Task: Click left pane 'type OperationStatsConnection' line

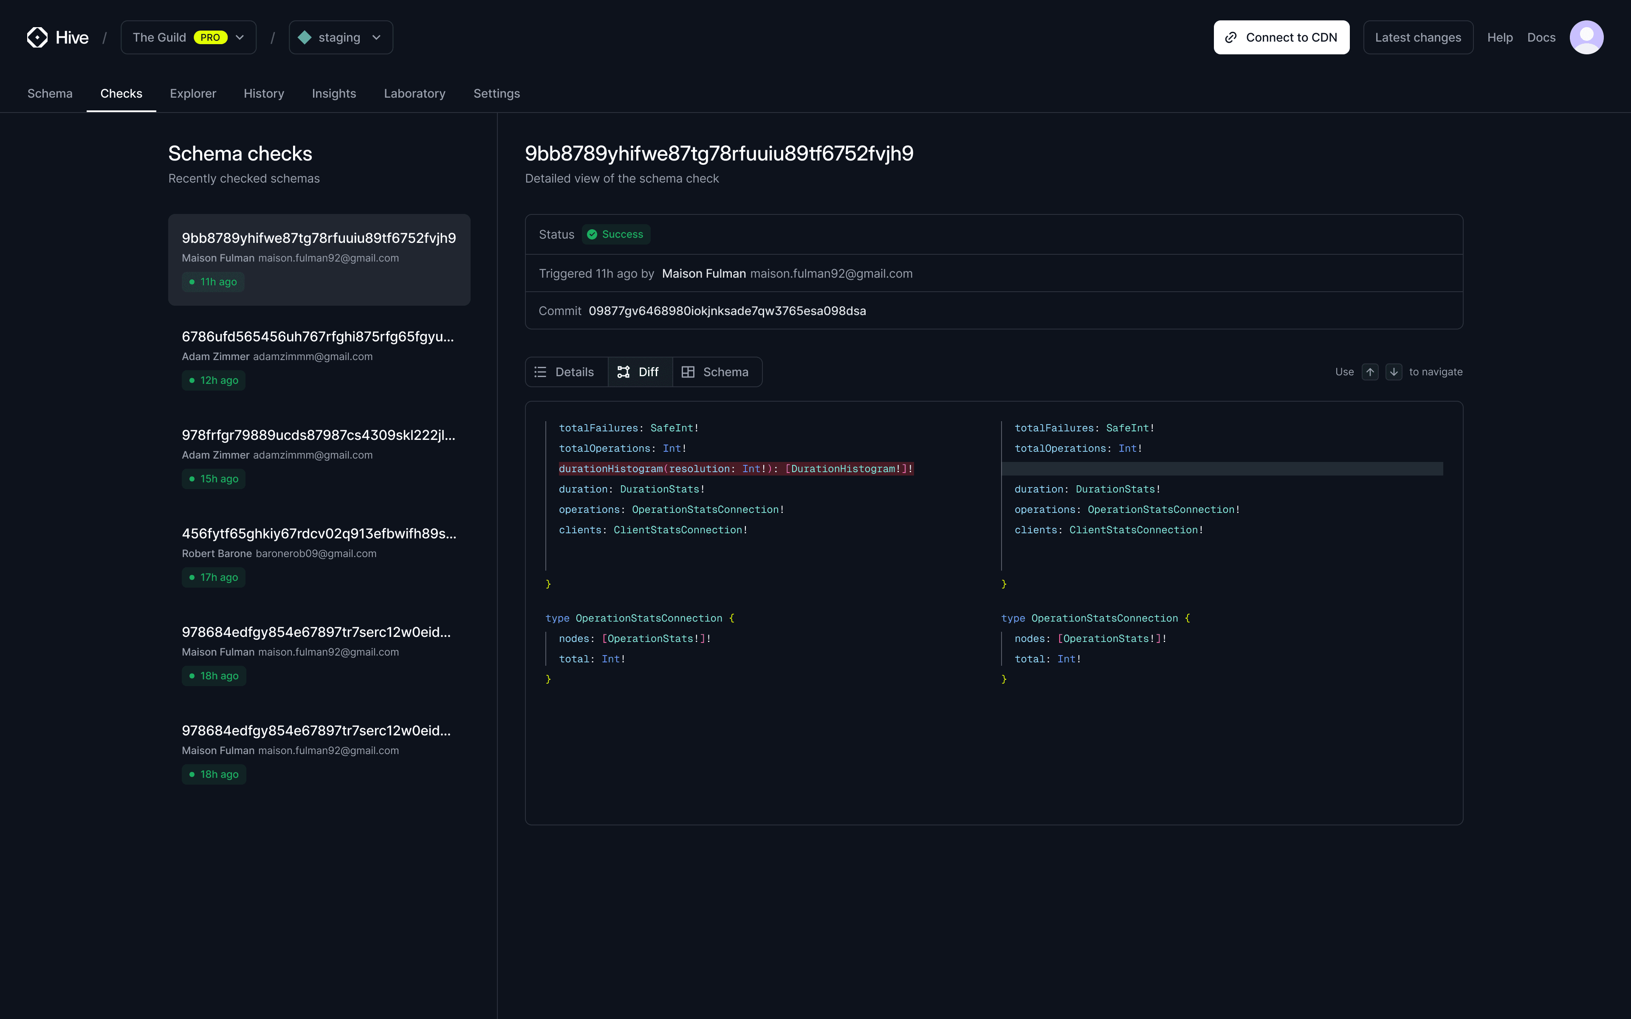Action: (x=640, y=619)
